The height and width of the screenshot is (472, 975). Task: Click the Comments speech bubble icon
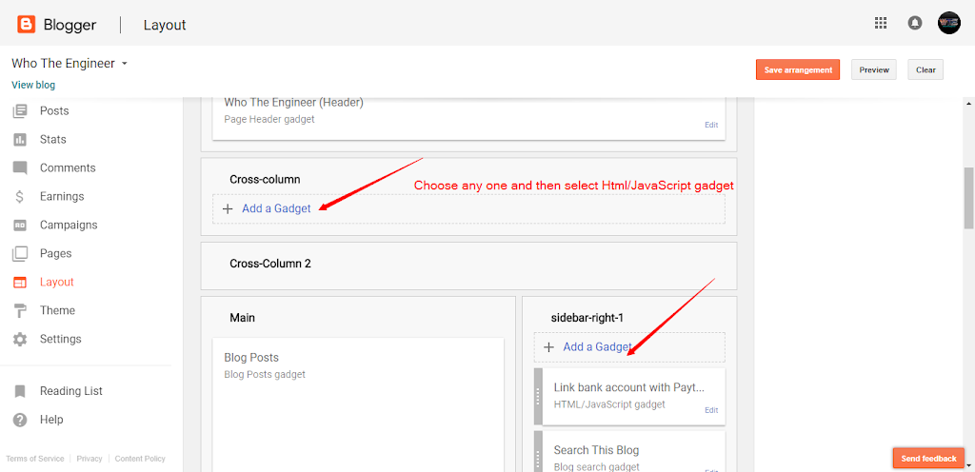pos(20,168)
